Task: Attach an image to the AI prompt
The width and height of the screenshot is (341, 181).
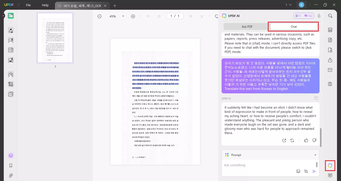Action: 298,171
